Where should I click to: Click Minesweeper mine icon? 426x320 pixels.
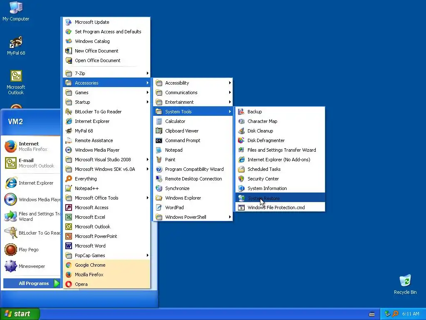click(x=10, y=266)
